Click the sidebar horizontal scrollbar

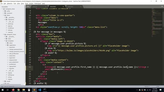coord(11,84)
